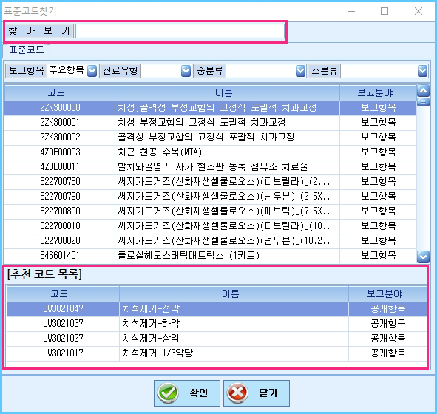Click 코드 header in recommended code list
Image resolution: width=437 pixels, height=414 pixels.
coord(63,293)
